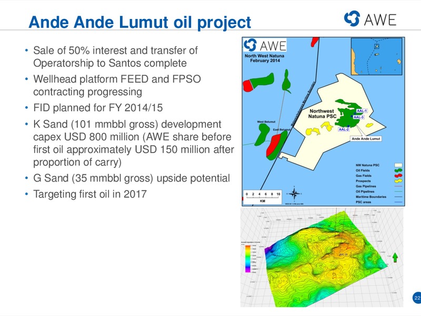Click the Malaysia/Indonesia Maritime Boundary label
The height and width of the screenshot is (316, 421).
[x=304, y=103]
